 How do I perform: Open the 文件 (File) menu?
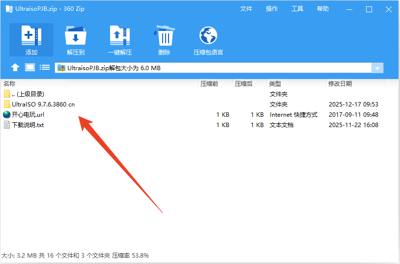tap(246, 9)
